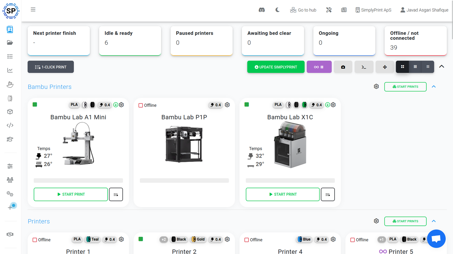Open Bambu Lab P1P settings gear
The width and height of the screenshot is (453, 254).
point(227,105)
